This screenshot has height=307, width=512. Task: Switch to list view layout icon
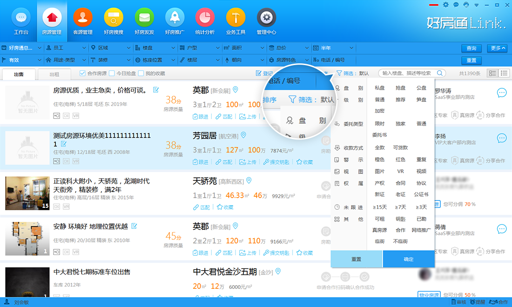tap(503, 73)
